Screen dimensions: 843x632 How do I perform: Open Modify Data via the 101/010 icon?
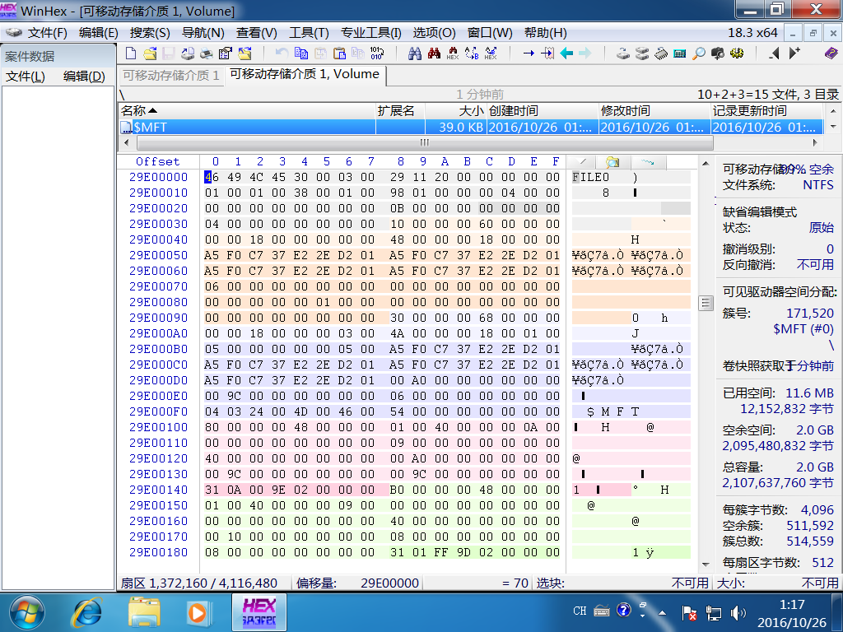point(376,53)
